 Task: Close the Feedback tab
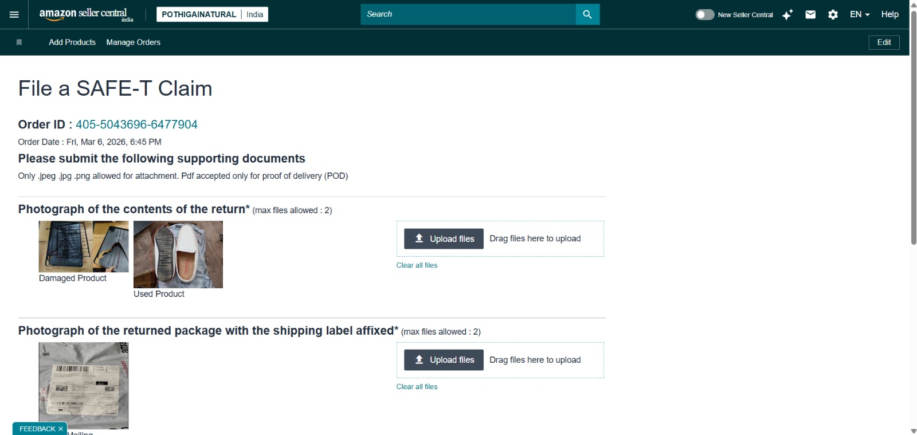tap(61, 429)
